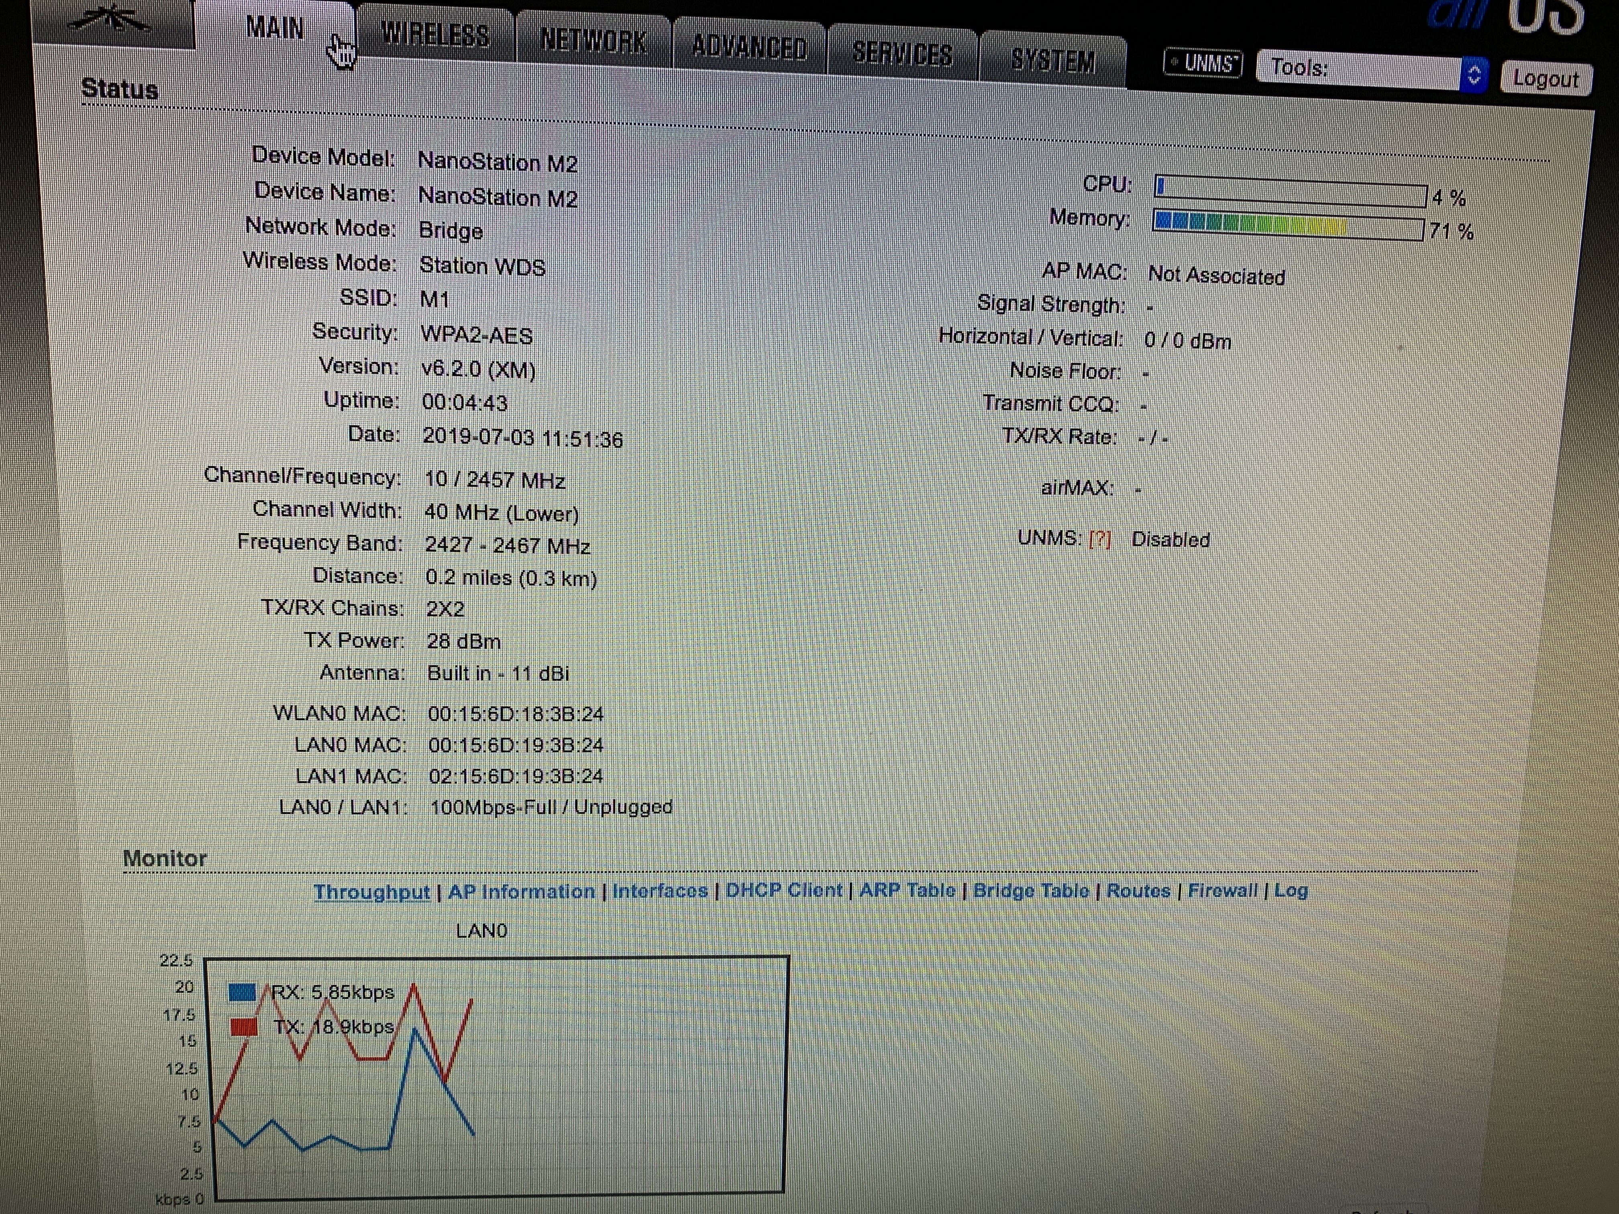Open the Routes monitor link

tap(1139, 890)
